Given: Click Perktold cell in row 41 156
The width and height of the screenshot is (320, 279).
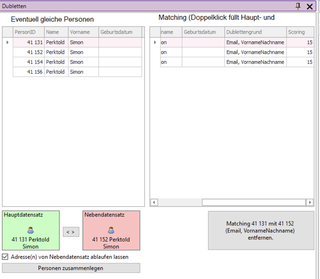Looking at the screenshot, I should coord(56,72).
